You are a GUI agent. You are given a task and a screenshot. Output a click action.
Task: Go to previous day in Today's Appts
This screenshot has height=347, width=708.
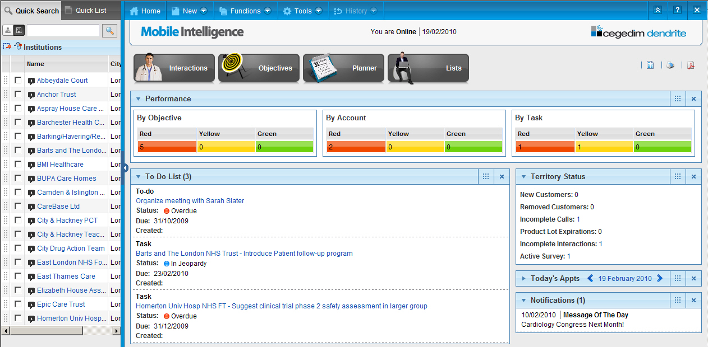click(x=590, y=278)
